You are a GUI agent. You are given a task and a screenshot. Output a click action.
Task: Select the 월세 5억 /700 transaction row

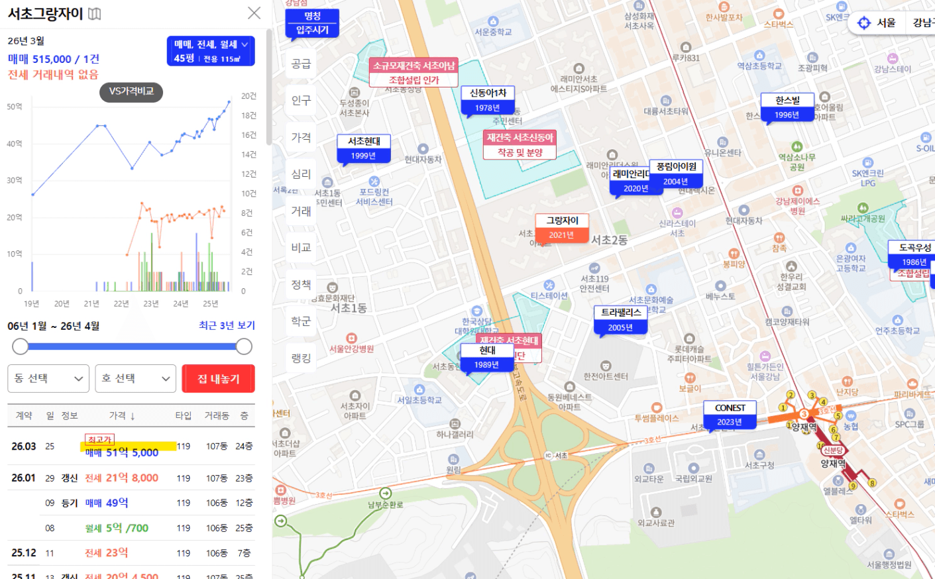[x=131, y=528]
